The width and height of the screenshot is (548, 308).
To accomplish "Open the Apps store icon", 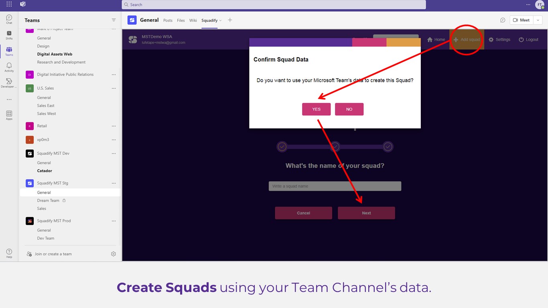I will [x=9, y=115].
